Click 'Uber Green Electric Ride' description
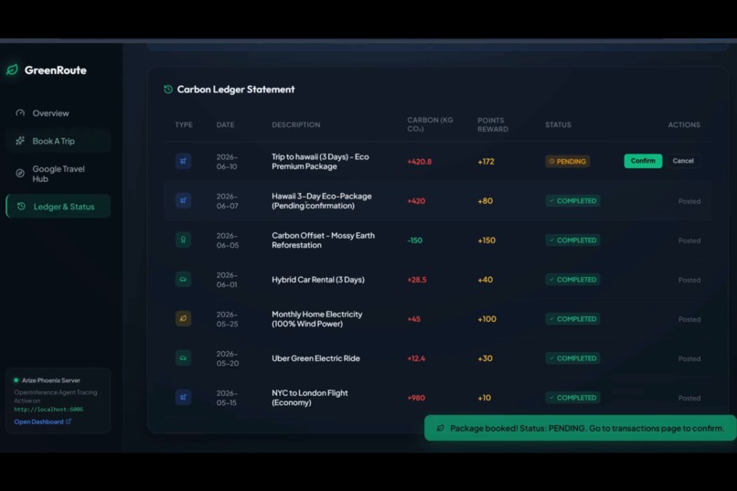 click(x=315, y=358)
